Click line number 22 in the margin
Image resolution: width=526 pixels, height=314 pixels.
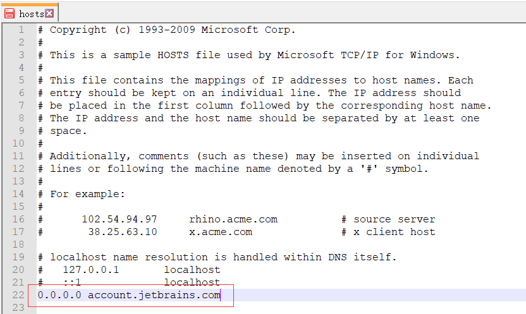pos(18,295)
